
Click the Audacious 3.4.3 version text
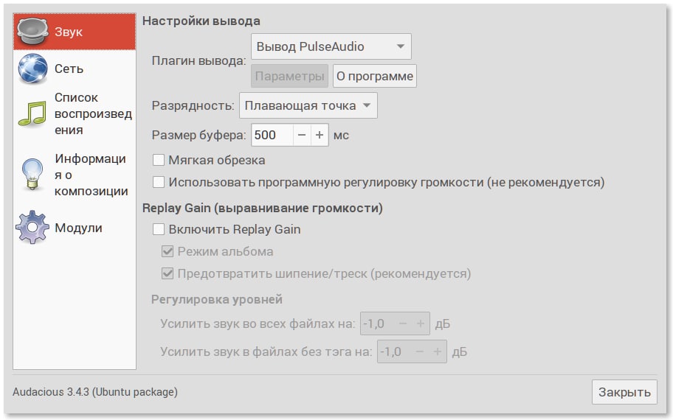(95, 392)
